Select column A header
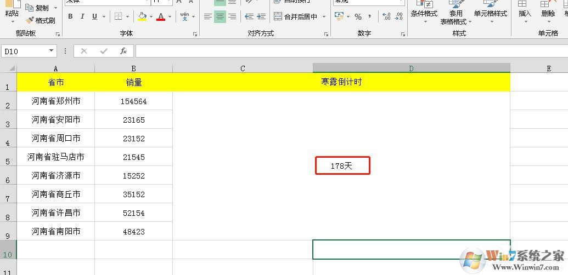 56,68
